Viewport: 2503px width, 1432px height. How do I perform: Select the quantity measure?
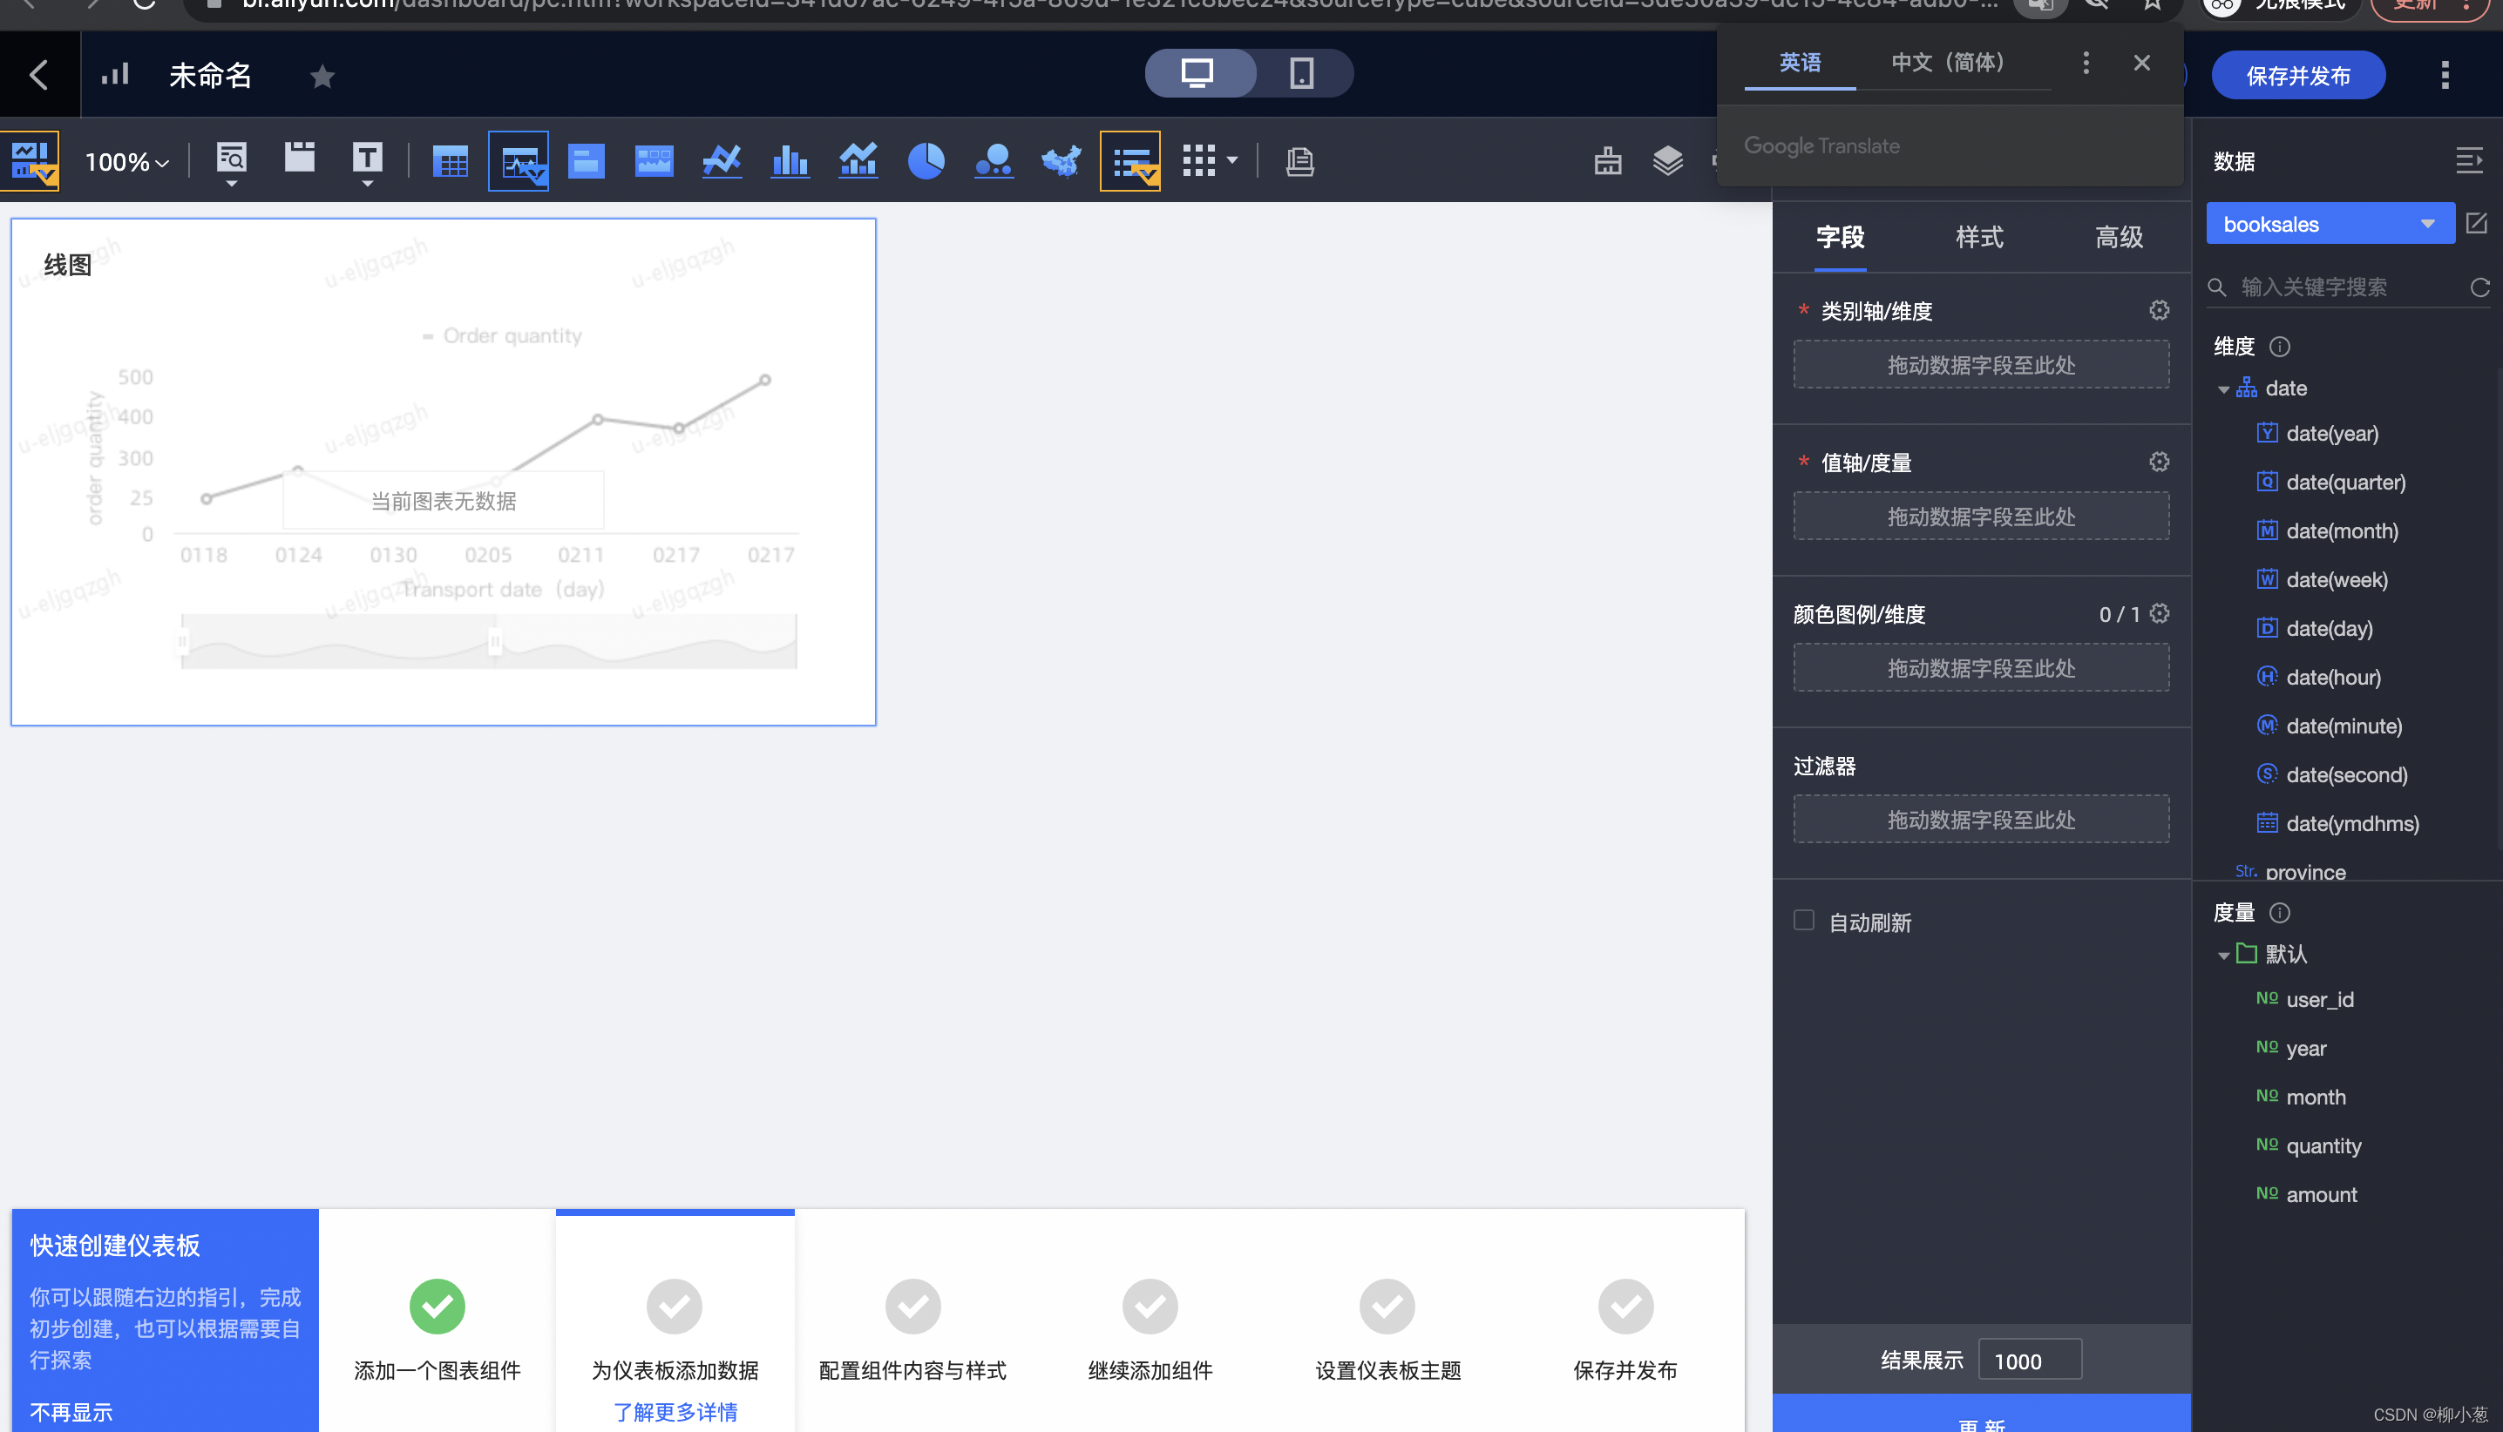tap(2323, 1147)
